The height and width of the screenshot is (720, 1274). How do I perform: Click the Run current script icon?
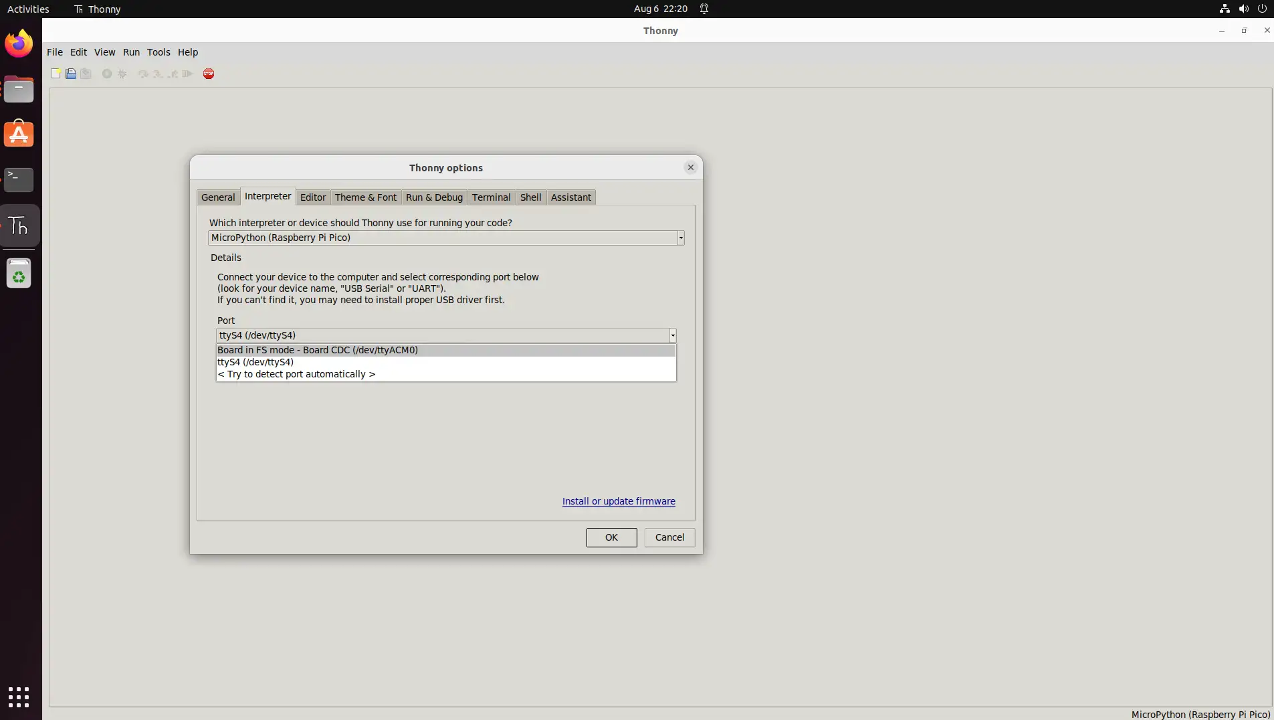pyautogui.click(x=107, y=74)
